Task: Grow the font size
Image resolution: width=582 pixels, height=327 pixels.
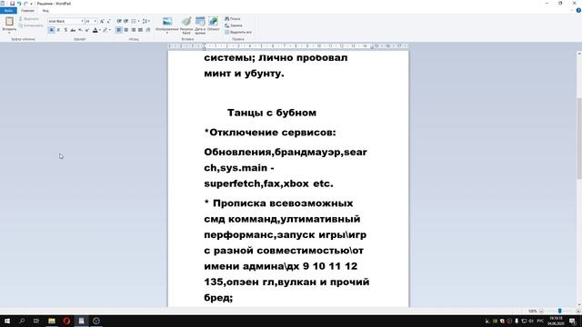Action: click(x=102, y=21)
